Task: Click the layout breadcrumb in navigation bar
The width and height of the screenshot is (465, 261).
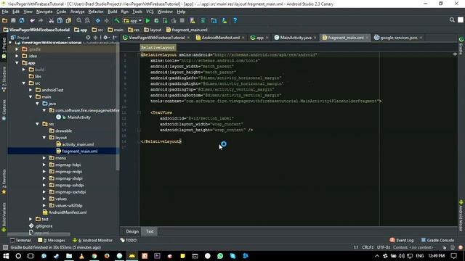Action: [153, 30]
